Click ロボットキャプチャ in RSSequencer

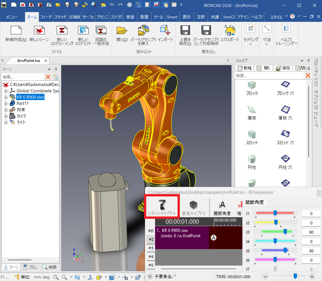pyautogui.click(x=162, y=207)
